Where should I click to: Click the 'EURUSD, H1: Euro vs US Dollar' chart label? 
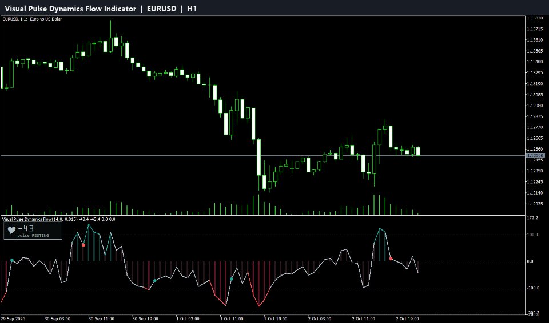[x=32, y=19]
